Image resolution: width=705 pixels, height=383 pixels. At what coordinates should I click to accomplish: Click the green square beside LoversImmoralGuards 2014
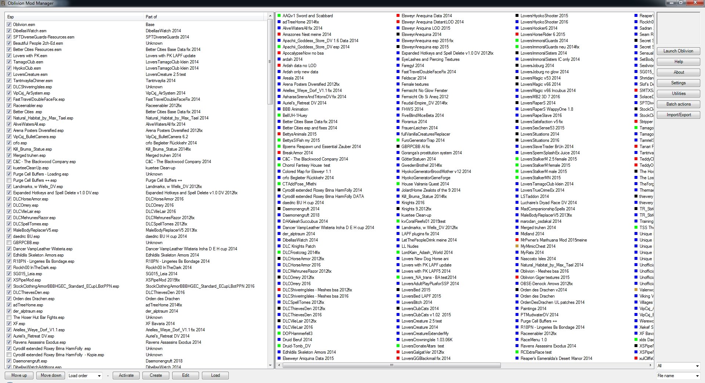point(517,41)
